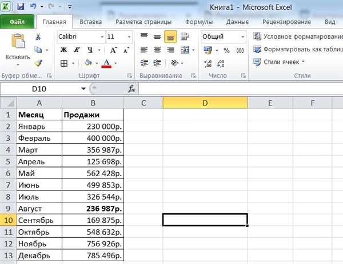The height and width of the screenshot is (264, 343).
Task: Apply thousands separator 000 style
Action: tap(240, 51)
